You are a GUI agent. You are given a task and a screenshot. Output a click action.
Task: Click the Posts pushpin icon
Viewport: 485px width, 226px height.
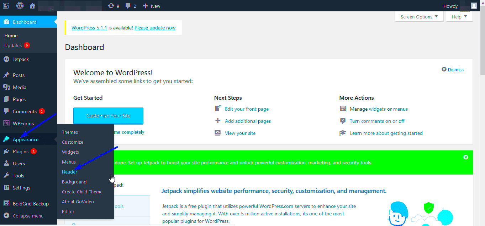[6, 75]
